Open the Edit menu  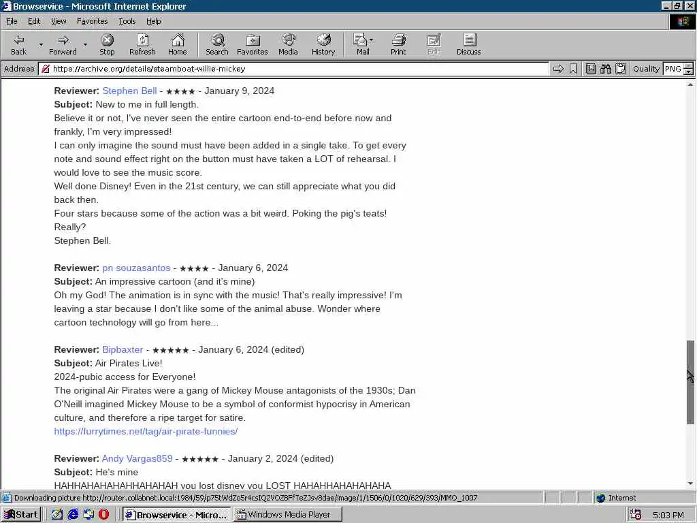[x=34, y=21]
